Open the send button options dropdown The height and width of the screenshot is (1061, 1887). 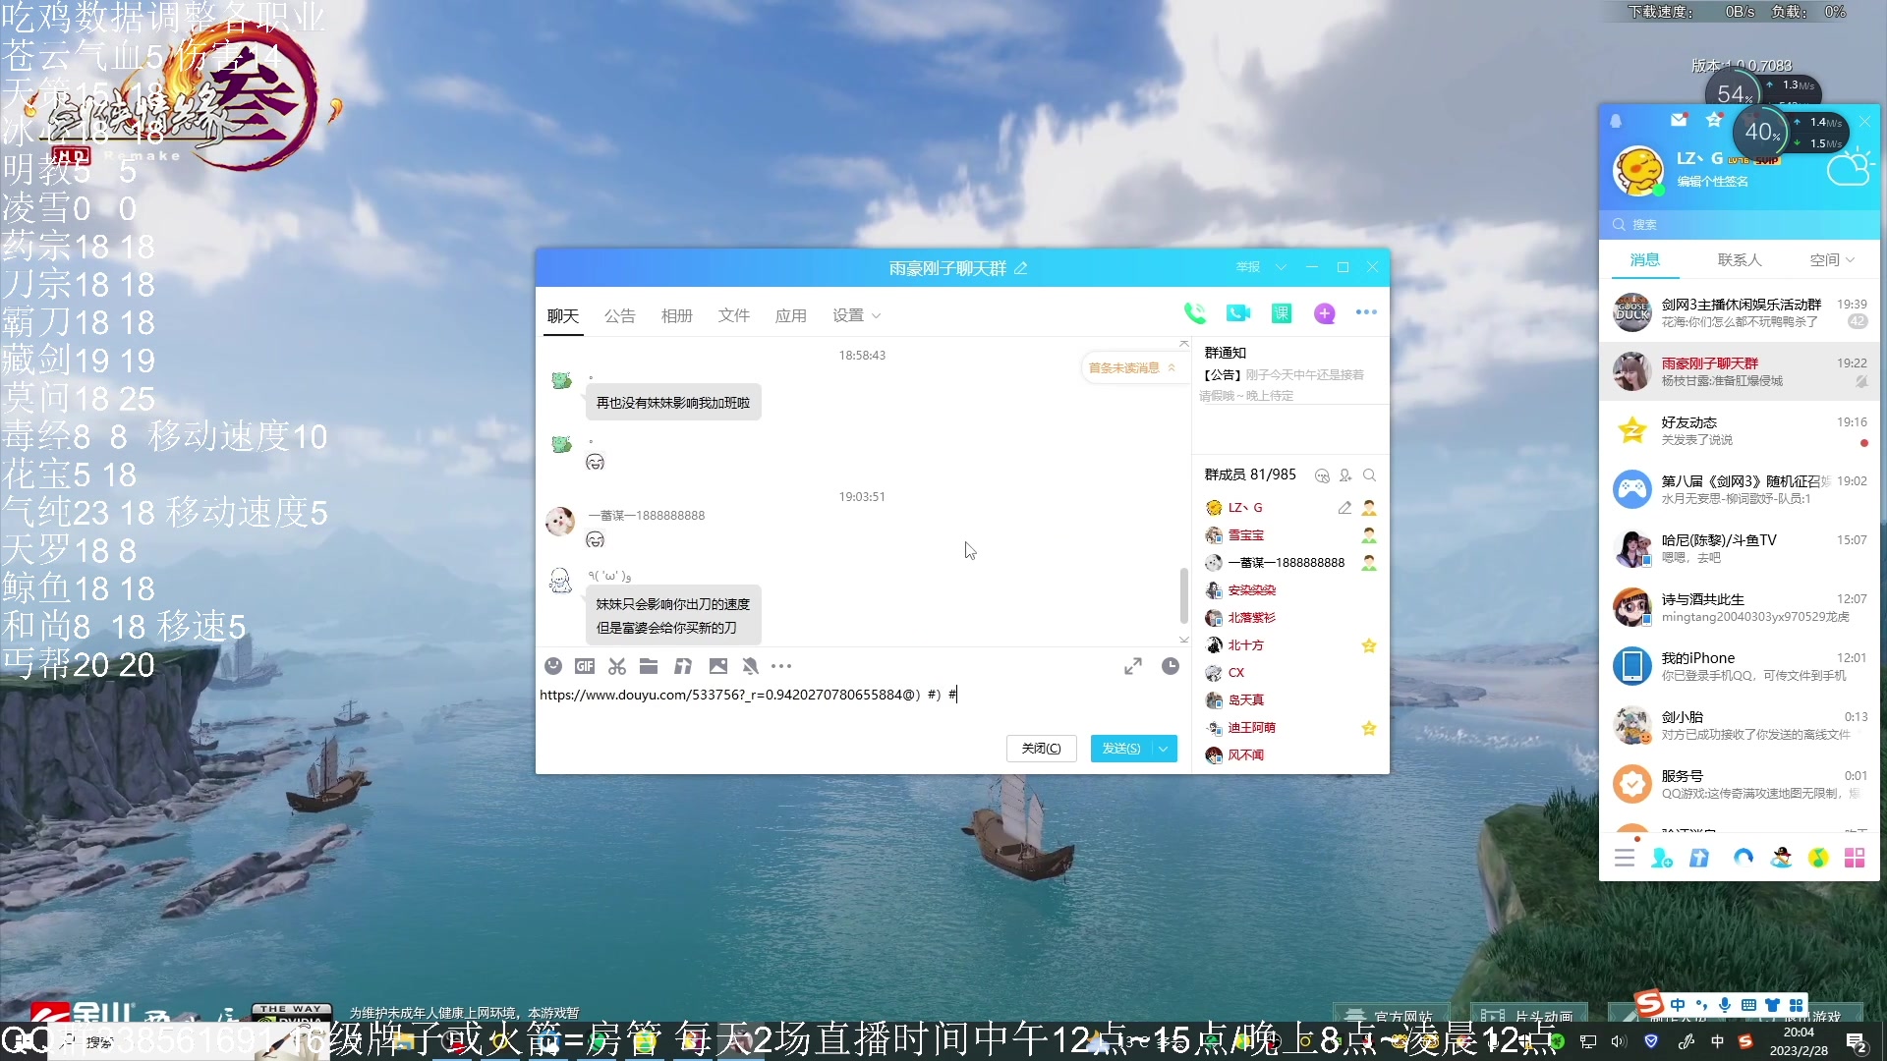[1164, 749]
